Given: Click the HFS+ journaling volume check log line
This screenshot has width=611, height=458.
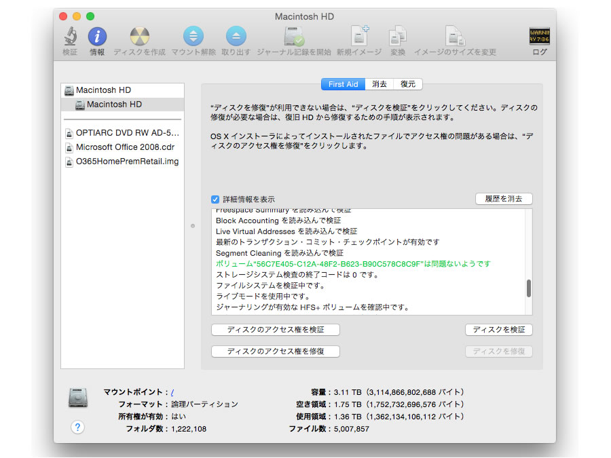Looking at the screenshot, I should click(x=313, y=307).
